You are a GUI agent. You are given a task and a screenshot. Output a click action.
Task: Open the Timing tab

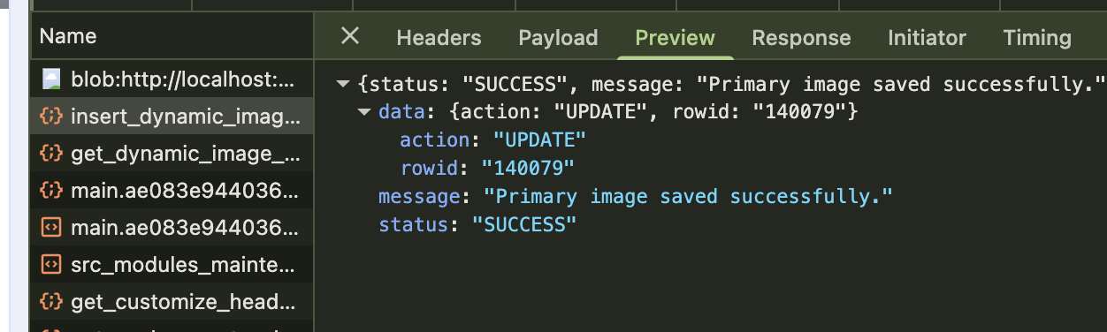pos(1037,37)
